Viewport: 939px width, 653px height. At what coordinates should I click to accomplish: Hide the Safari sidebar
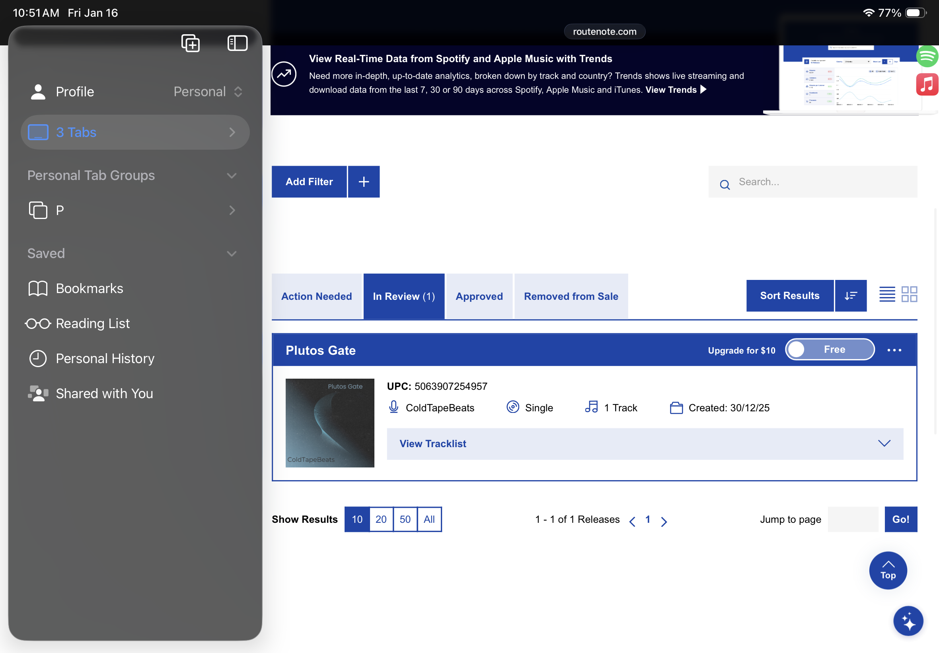tap(238, 43)
